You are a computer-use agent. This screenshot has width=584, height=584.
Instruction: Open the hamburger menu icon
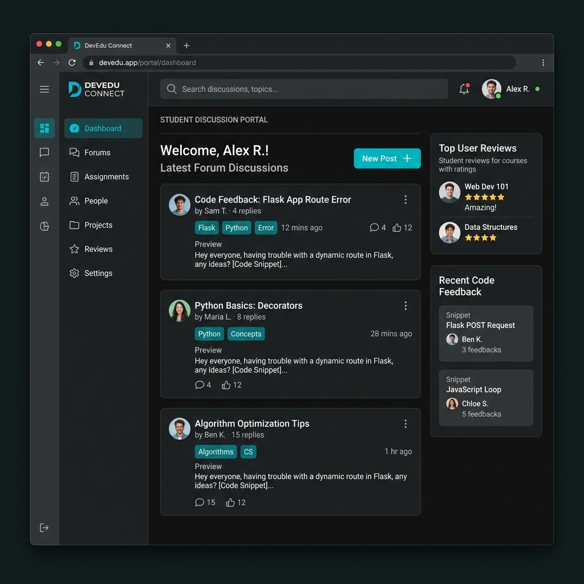tap(44, 89)
